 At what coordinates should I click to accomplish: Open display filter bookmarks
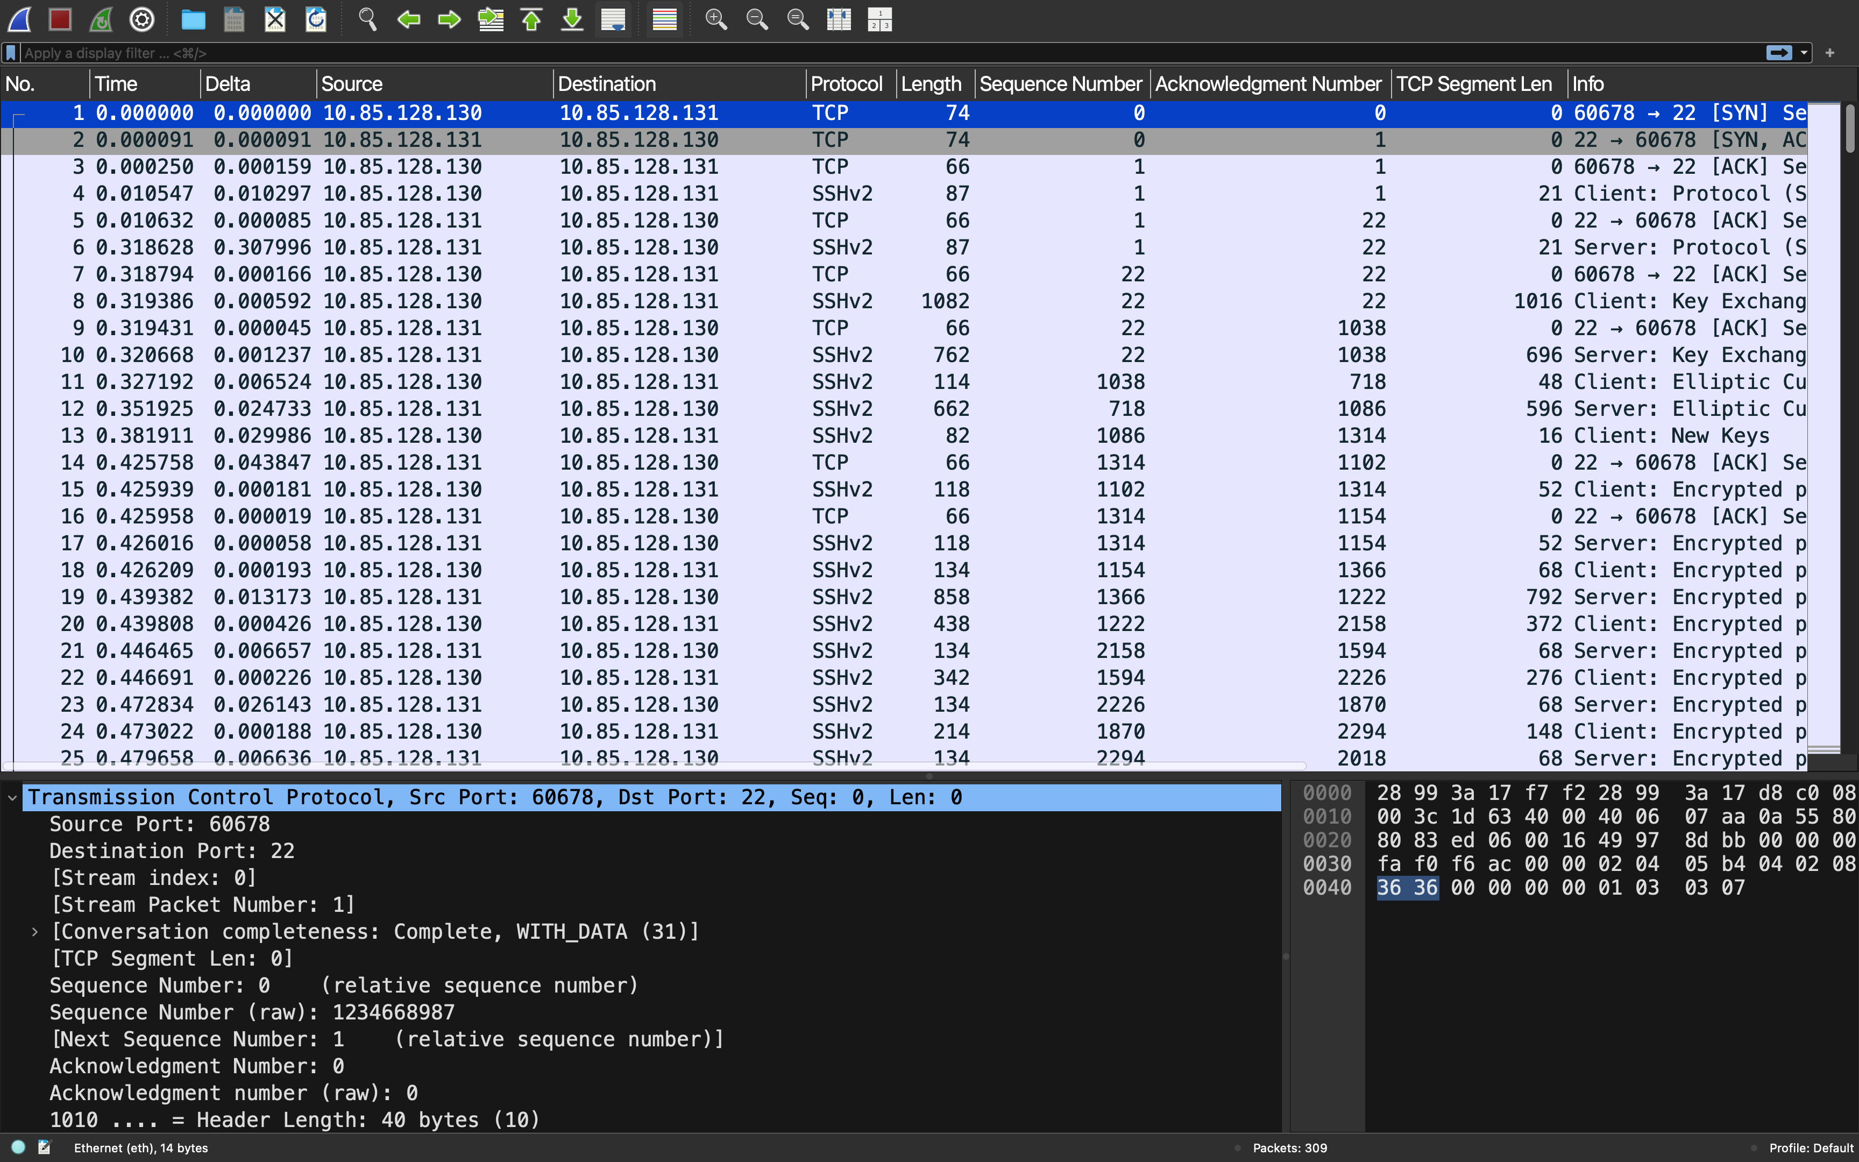click(11, 53)
